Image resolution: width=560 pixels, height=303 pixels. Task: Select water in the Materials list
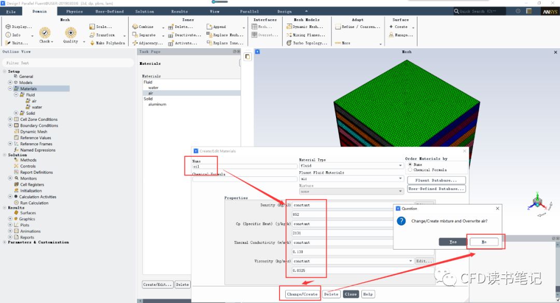pos(153,88)
